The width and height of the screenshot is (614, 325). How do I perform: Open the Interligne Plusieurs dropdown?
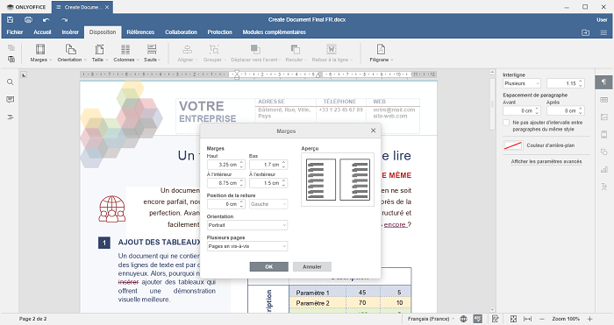pyautogui.click(x=522, y=83)
